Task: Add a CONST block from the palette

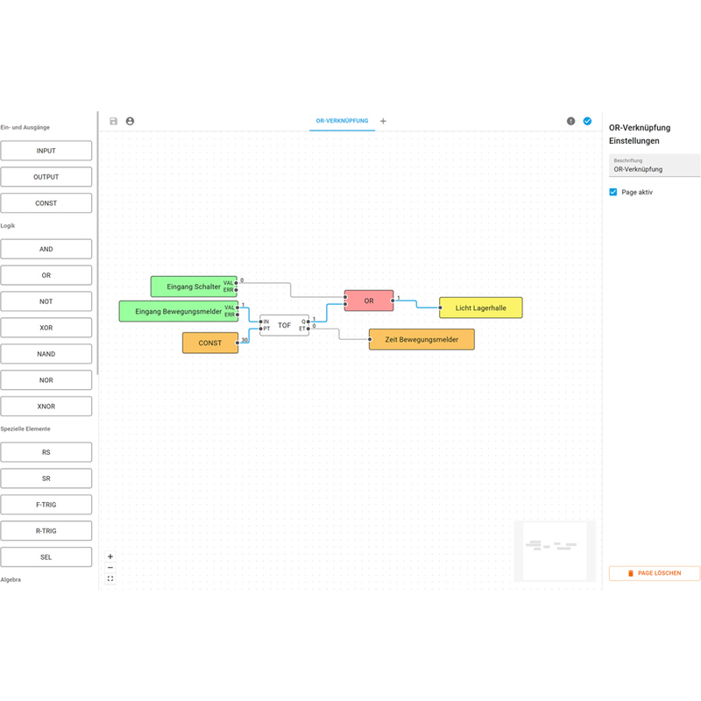Action: (x=46, y=203)
